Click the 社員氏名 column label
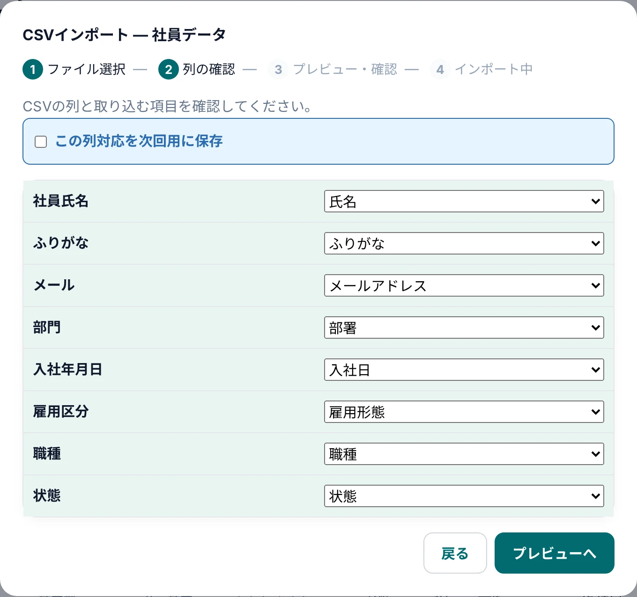 point(61,201)
